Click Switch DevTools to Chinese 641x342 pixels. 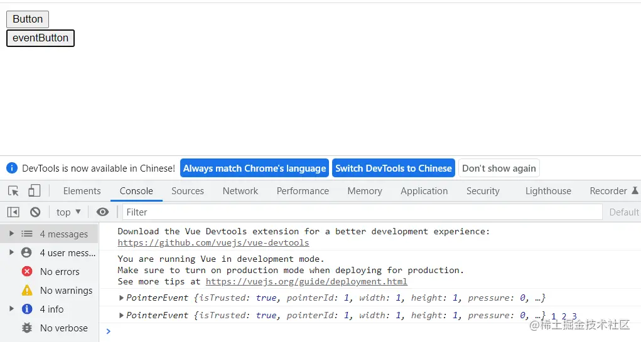pos(393,168)
